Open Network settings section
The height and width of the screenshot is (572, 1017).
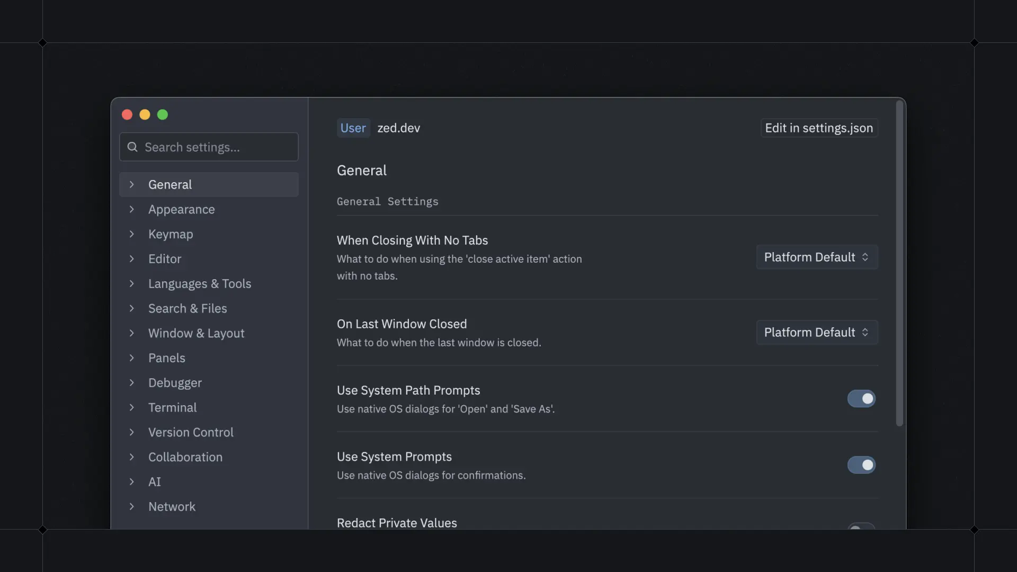click(x=172, y=507)
